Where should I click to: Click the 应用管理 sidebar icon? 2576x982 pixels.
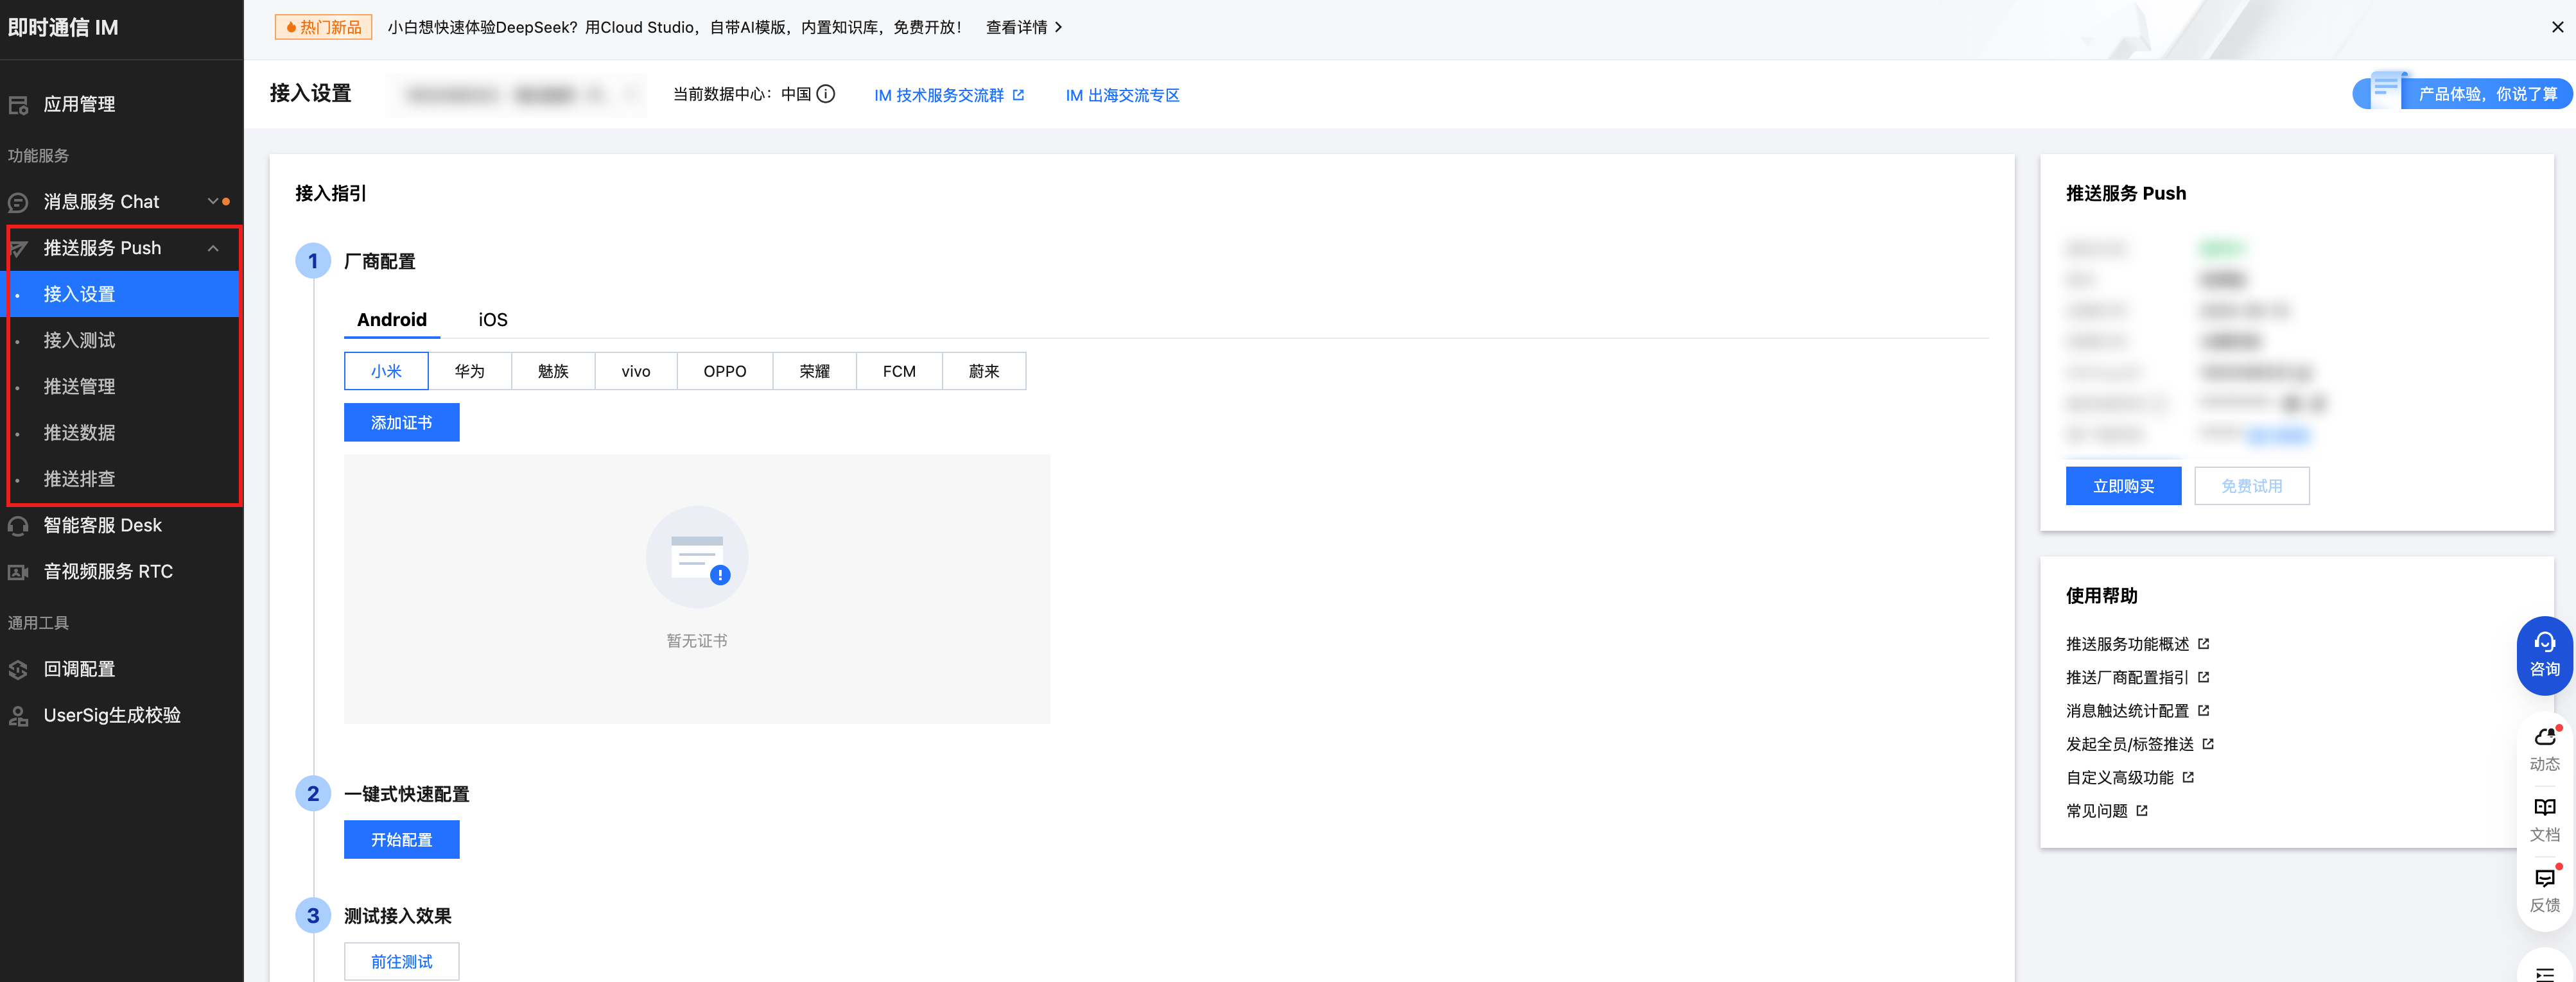click(x=18, y=104)
